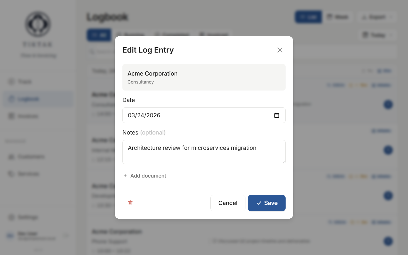Select the Completed filter tab
Viewport: 408px width, 255px height.
click(x=172, y=35)
